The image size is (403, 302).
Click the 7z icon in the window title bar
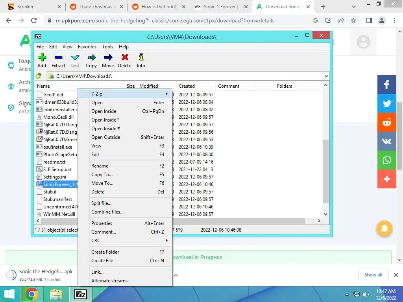[x=38, y=37]
